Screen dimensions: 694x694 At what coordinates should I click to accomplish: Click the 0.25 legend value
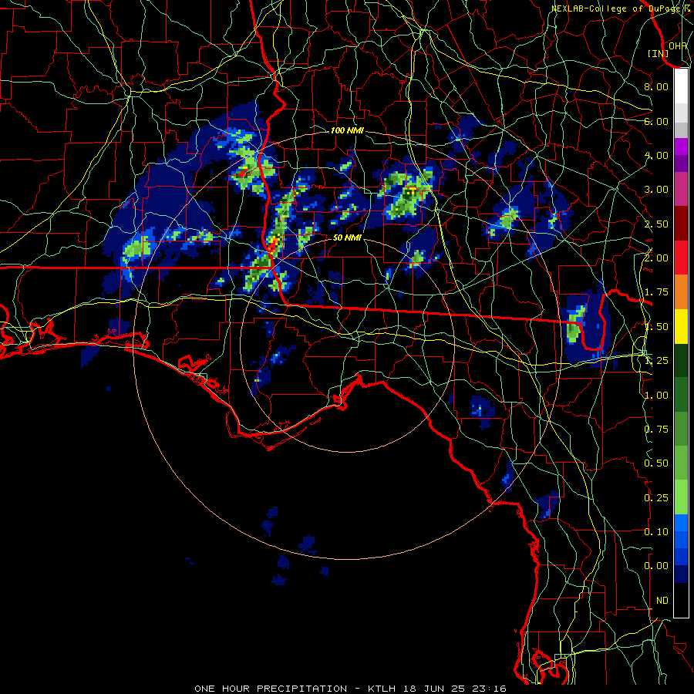[656, 498]
